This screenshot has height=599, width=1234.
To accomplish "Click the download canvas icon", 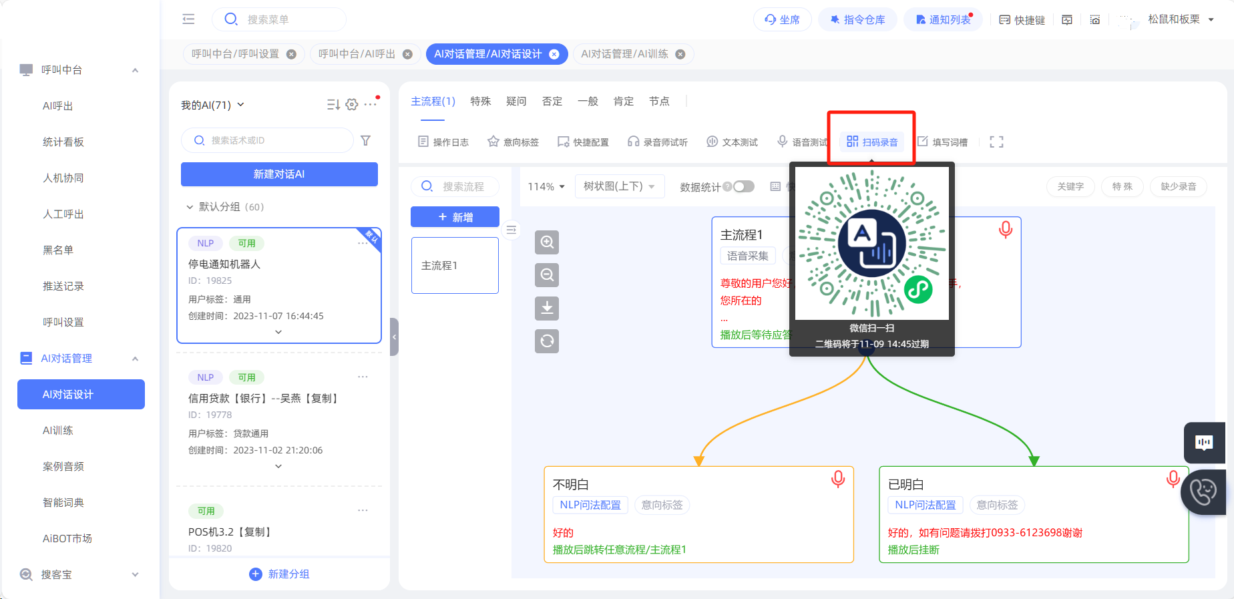I will pos(547,308).
